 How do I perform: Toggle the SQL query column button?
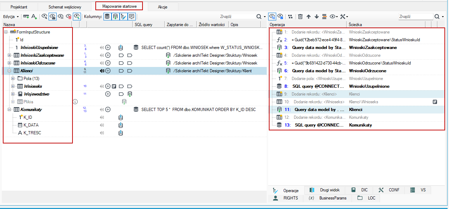(107, 17)
